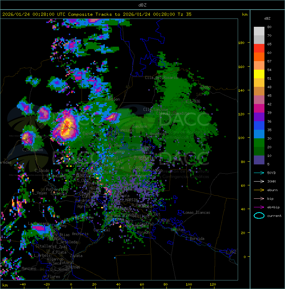Click the 'Manzano' place label
Image resolution: width=285 pixels, height=289 pixels.
point(29,268)
